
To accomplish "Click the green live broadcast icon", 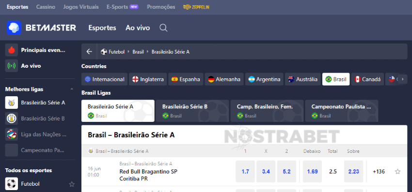I will 12,66.
